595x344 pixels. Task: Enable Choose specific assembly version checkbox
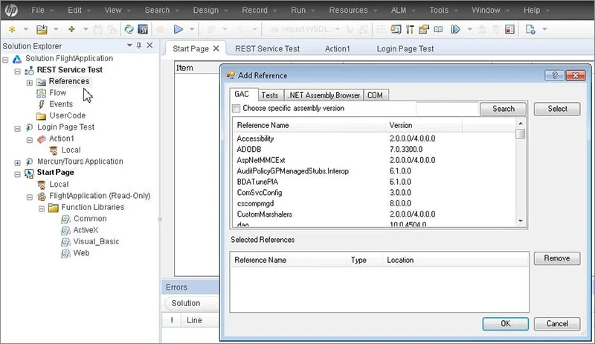(236, 109)
